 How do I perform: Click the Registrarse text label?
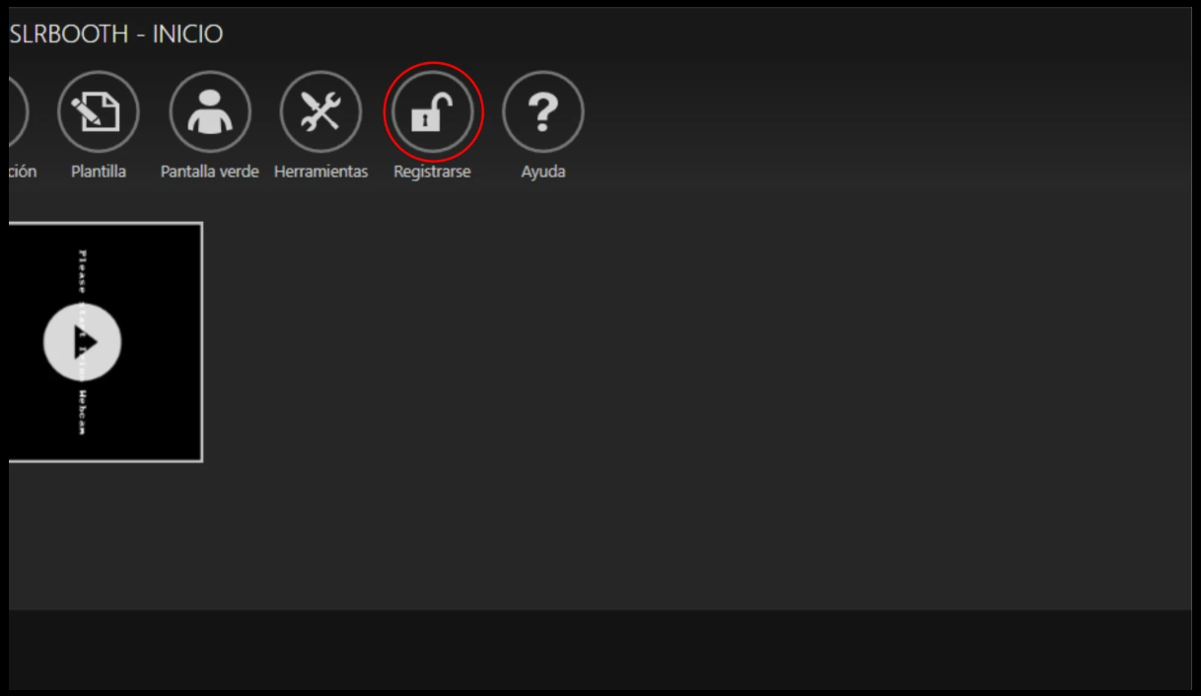[432, 172]
